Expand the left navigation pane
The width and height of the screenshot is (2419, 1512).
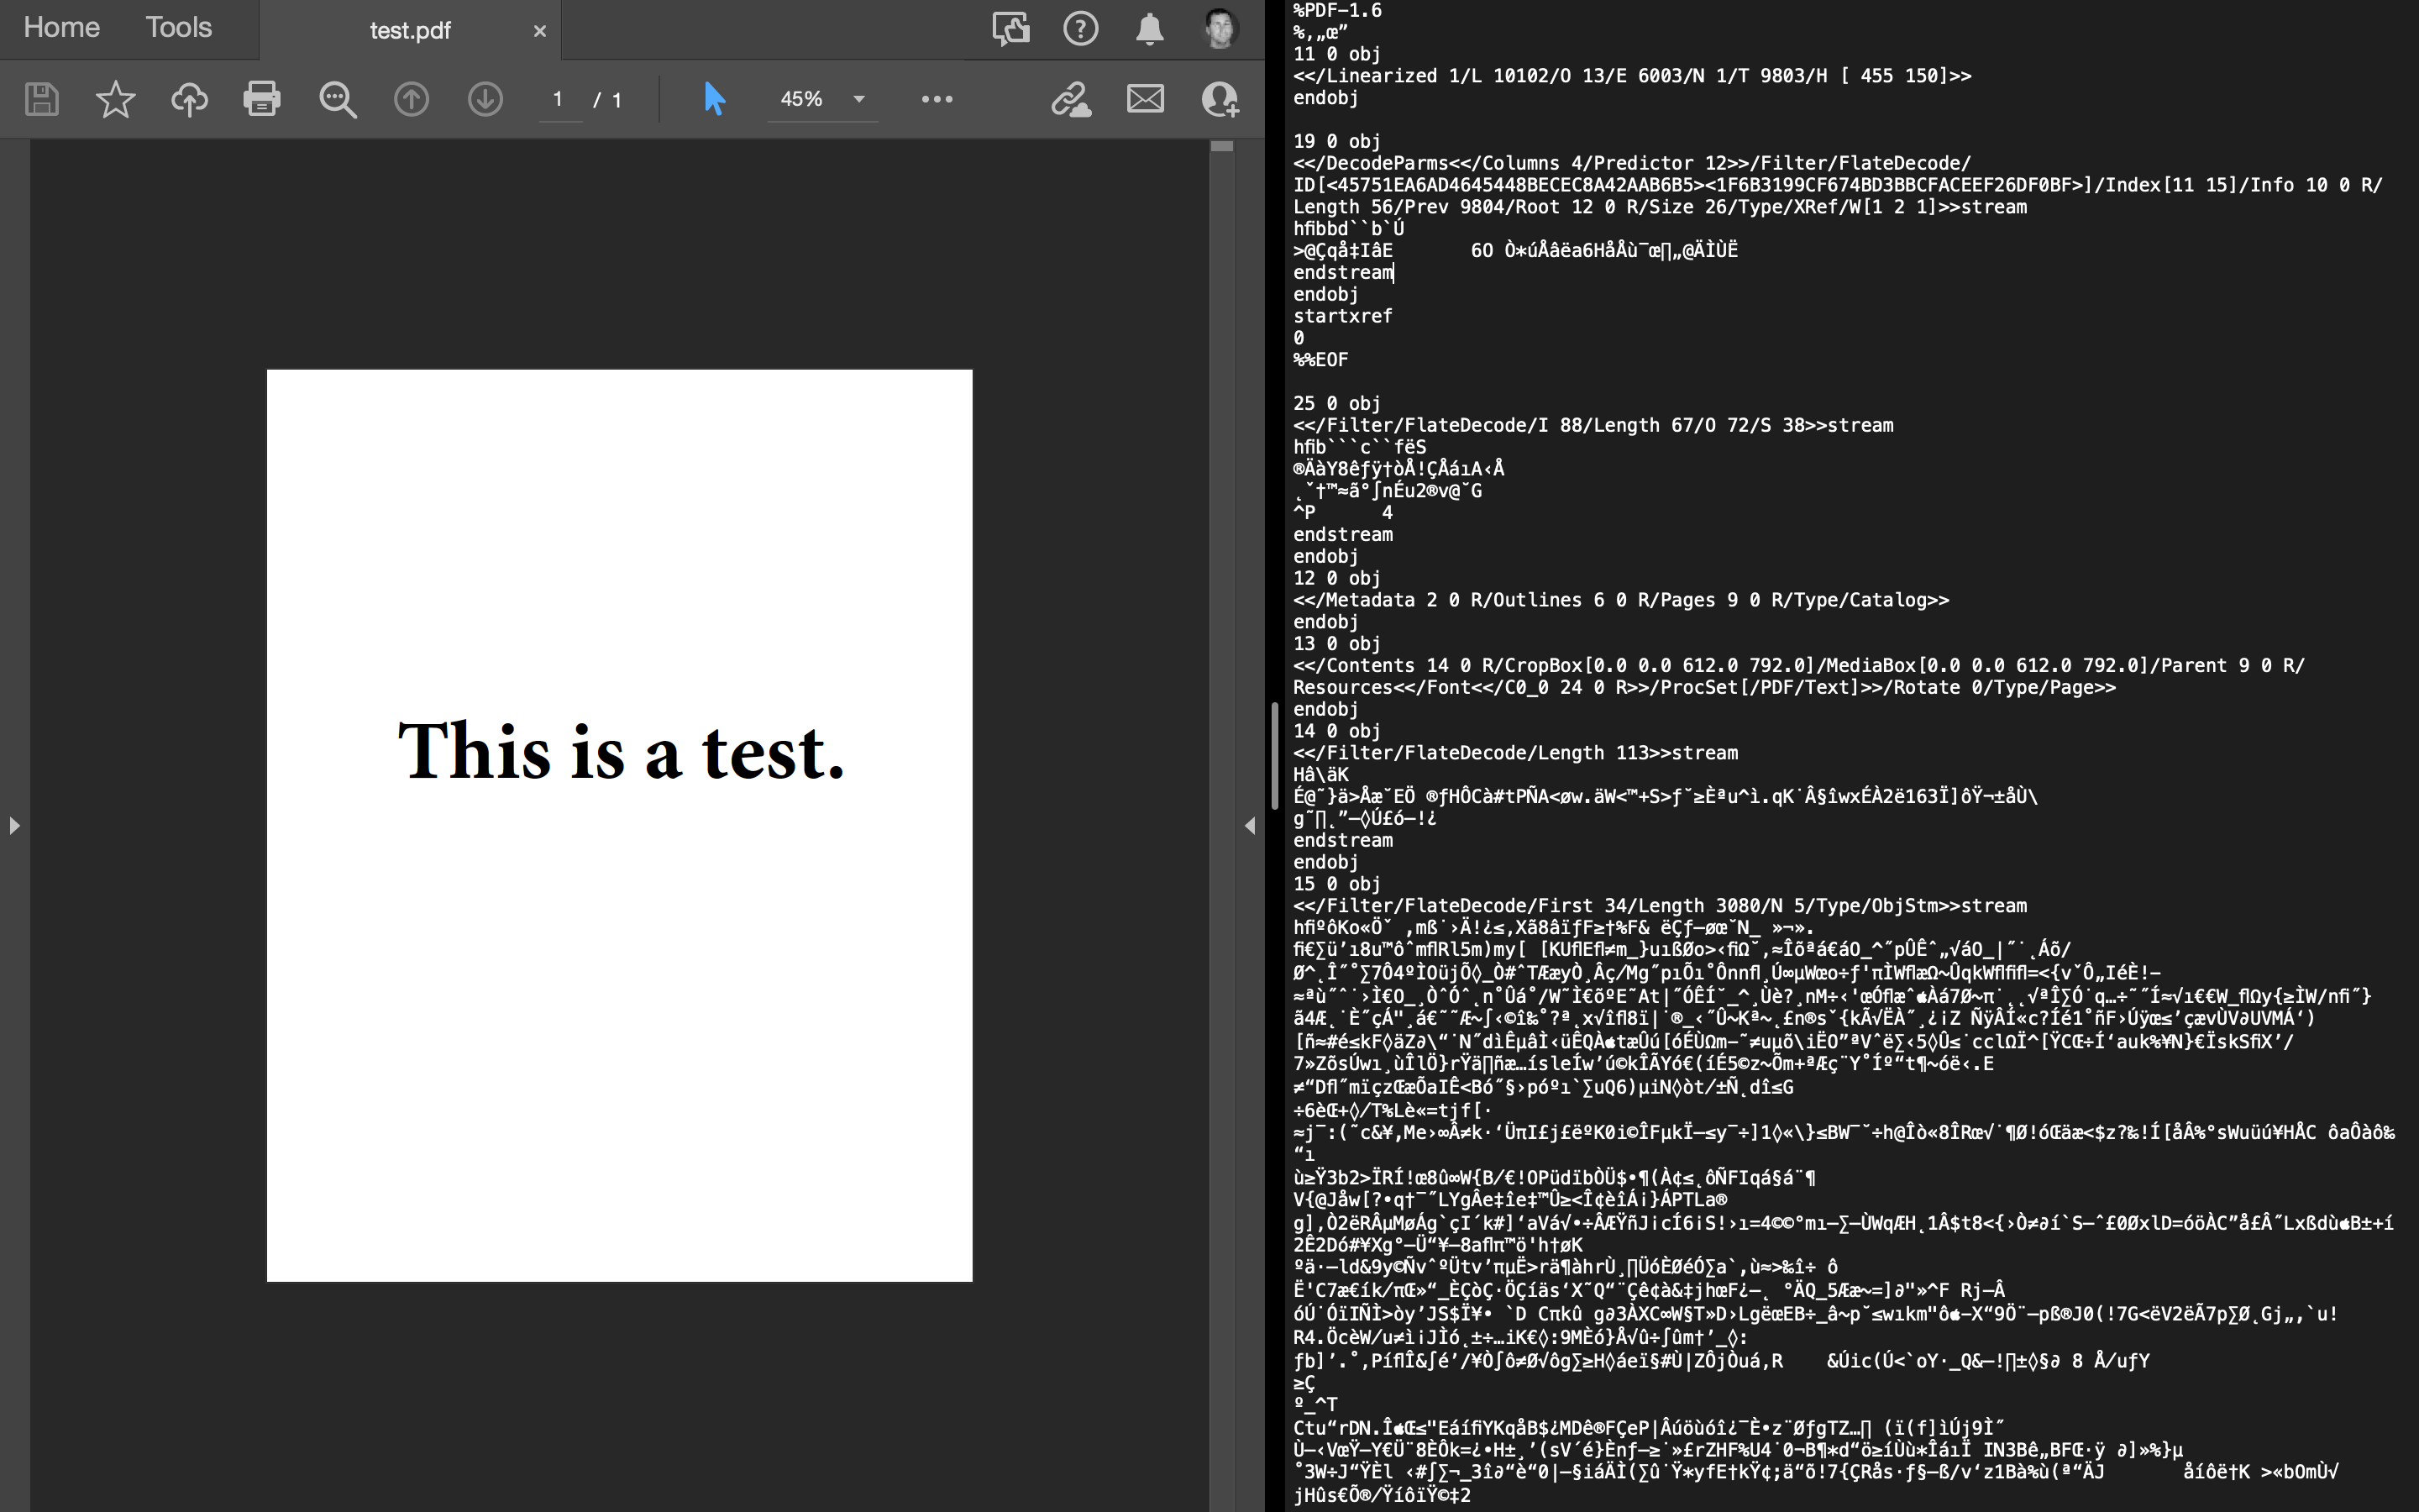pyautogui.click(x=14, y=826)
